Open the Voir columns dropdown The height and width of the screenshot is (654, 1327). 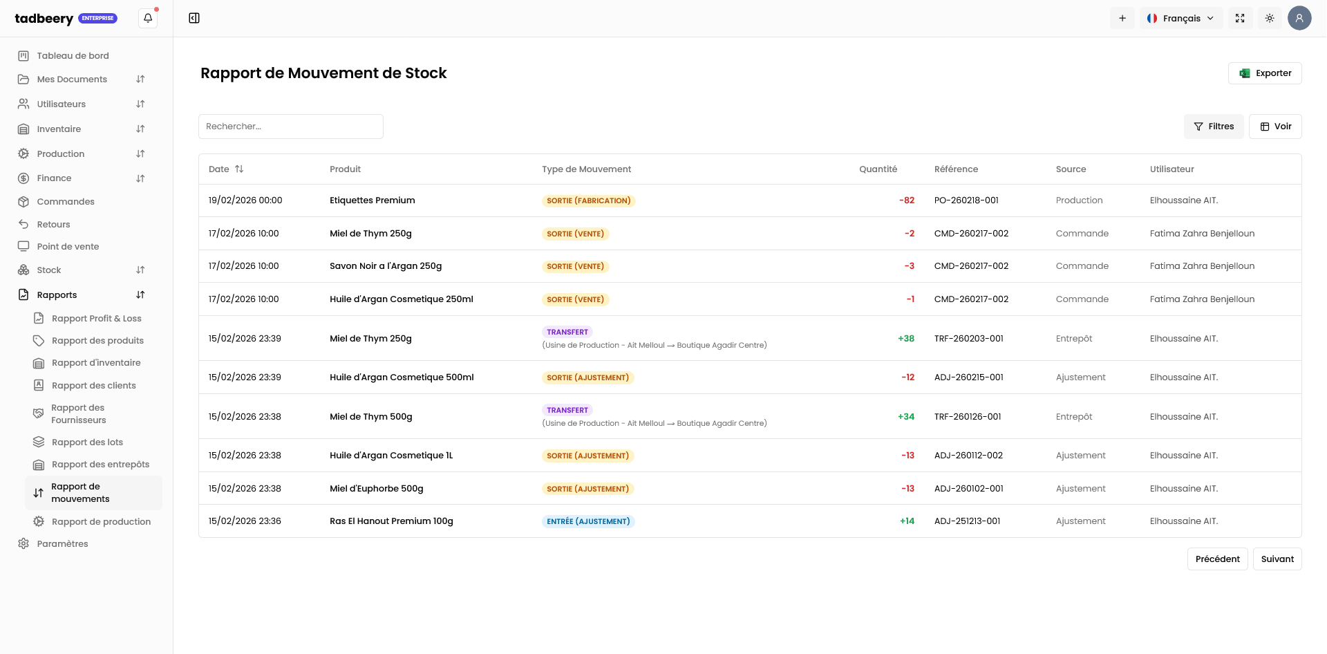pos(1275,127)
